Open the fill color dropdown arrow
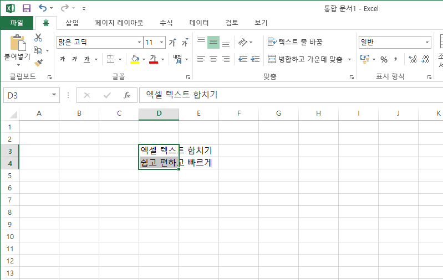This screenshot has height=280, width=443. 144,59
